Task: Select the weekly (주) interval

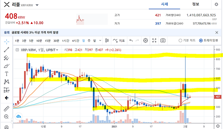Action: [x=89, y=41]
